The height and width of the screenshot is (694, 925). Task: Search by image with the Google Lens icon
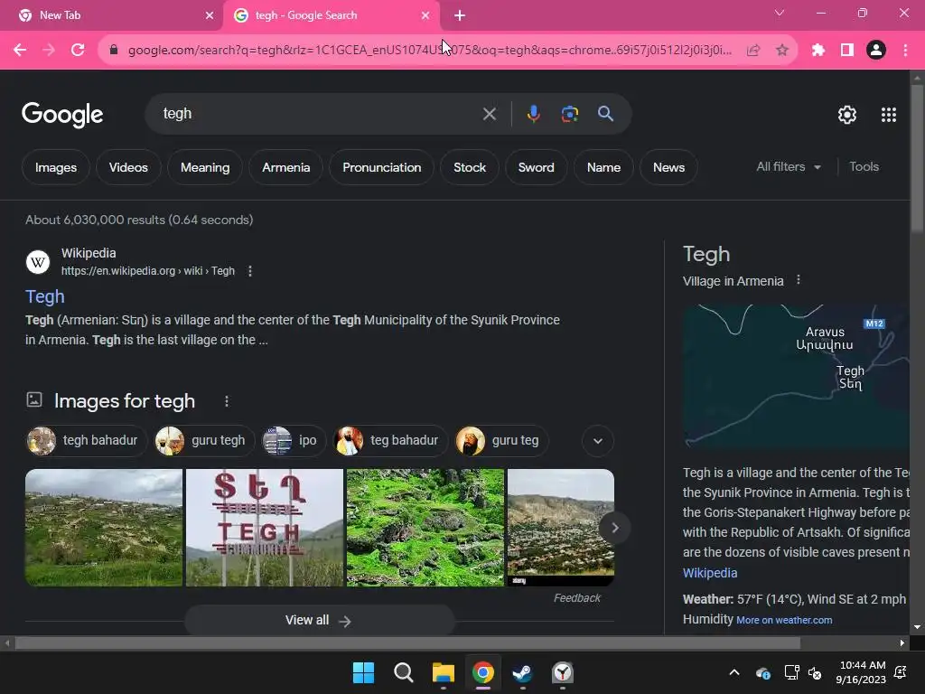click(570, 114)
